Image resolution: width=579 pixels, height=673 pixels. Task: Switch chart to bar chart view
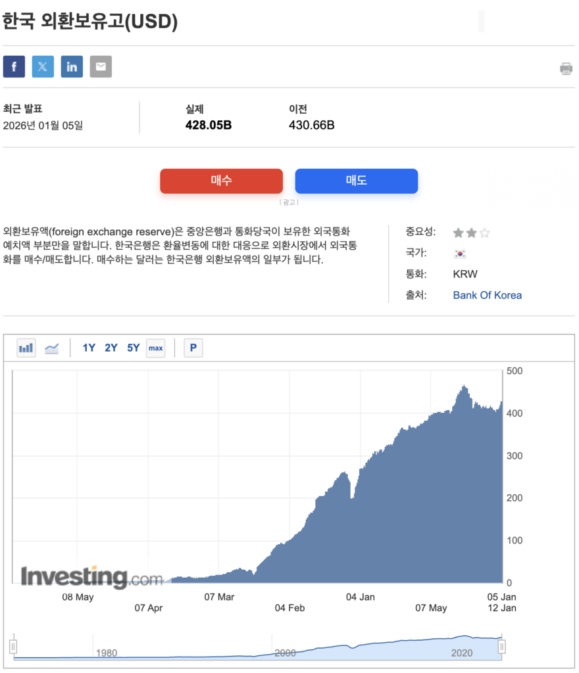pos(26,348)
